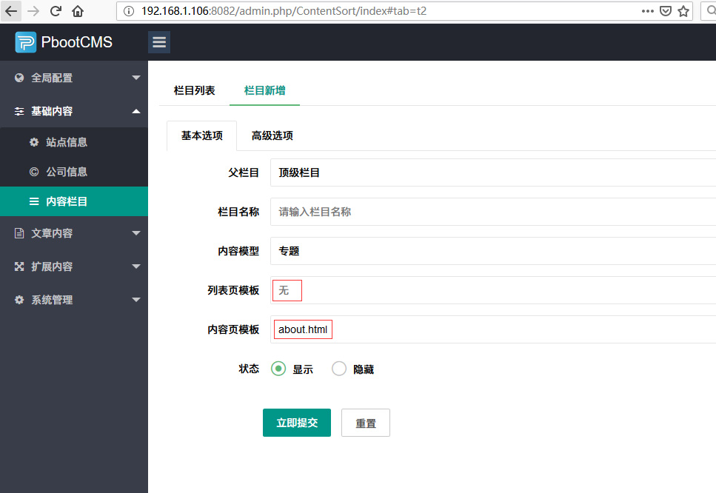The height and width of the screenshot is (493, 716).
Task: Click the PbootCMS logo icon
Action: (x=25, y=42)
